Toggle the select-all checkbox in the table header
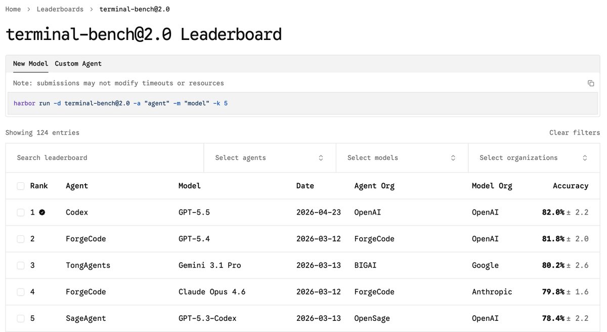The width and height of the screenshot is (607, 332). coord(21,186)
